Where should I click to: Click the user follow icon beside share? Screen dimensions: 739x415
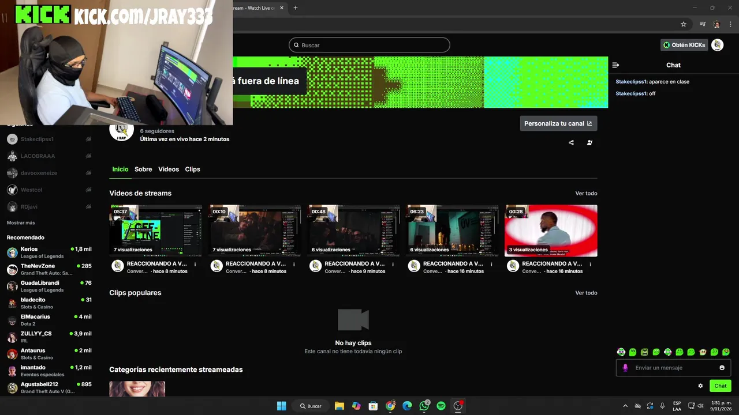coord(589,142)
